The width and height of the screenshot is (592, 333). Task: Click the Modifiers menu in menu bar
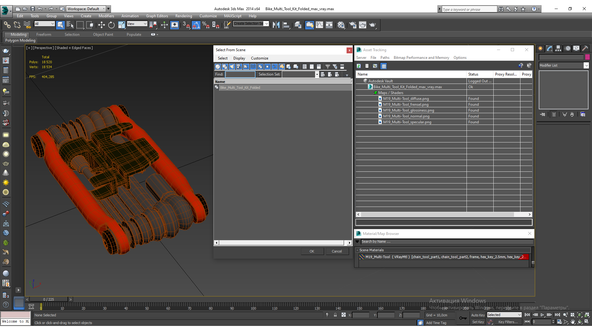(x=105, y=16)
